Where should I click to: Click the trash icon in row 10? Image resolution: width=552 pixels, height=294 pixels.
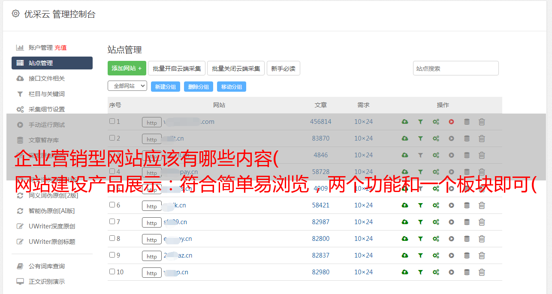pyautogui.click(x=482, y=272)
